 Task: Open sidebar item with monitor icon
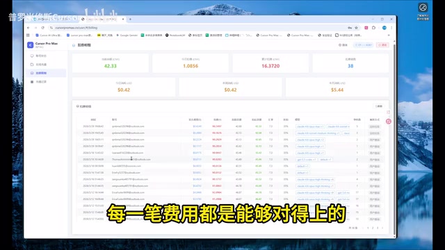click(x=46, y=56)
